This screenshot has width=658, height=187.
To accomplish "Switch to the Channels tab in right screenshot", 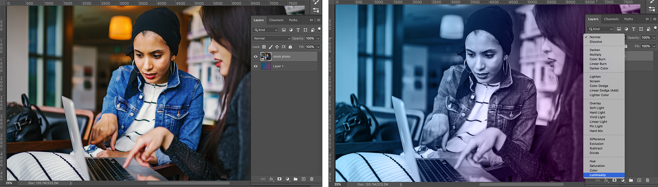I will [x=611, y=19].
